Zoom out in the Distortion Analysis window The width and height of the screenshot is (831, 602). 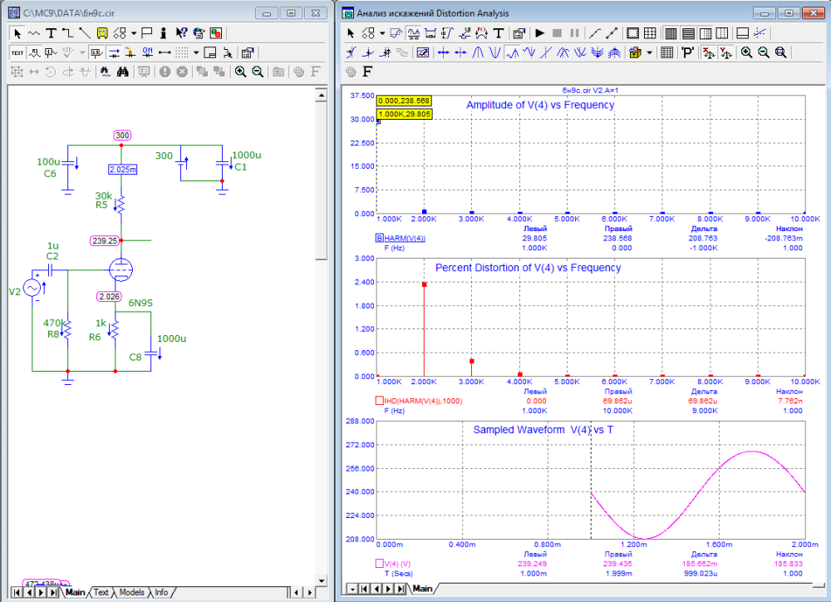[x=764, y=52]
